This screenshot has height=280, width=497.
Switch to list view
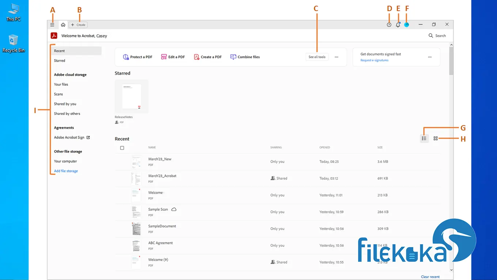tap(424, 139)
